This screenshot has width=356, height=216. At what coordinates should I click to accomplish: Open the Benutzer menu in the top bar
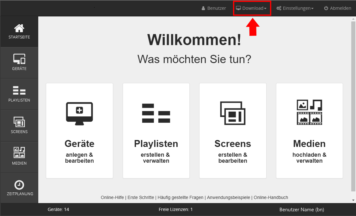pos(214,8)
